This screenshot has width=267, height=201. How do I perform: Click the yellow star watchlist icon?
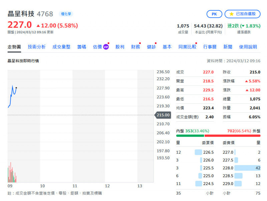point(231,14)
